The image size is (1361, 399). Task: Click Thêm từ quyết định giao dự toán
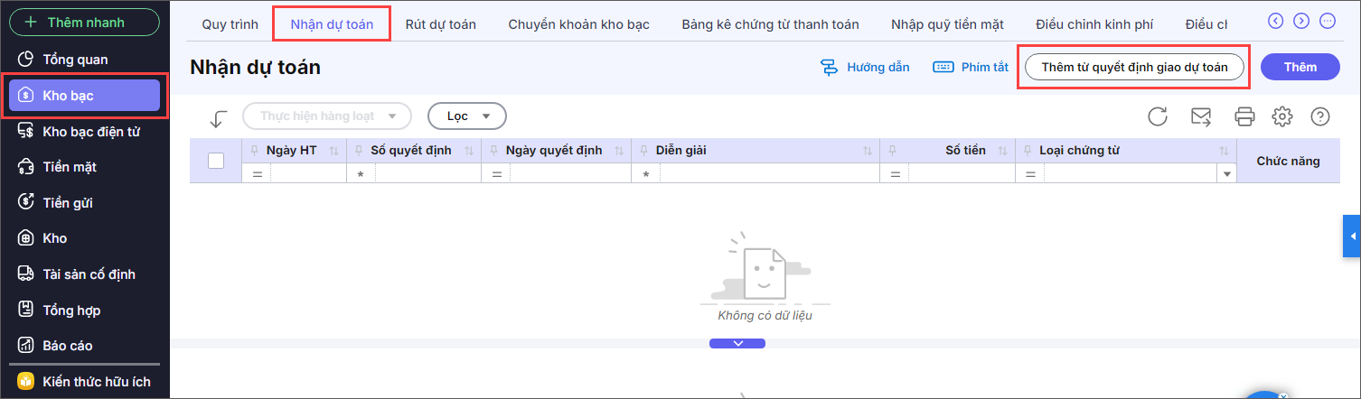click(x=1134, y=67)
